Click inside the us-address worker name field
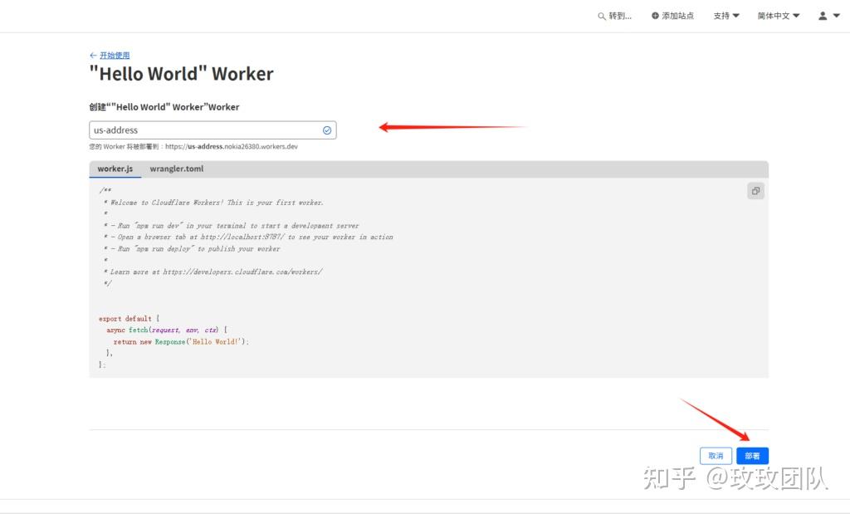The image size is (850, 514). pos(208,130)
